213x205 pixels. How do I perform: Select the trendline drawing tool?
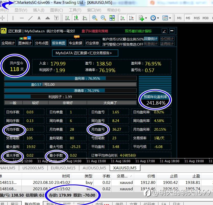30,18
